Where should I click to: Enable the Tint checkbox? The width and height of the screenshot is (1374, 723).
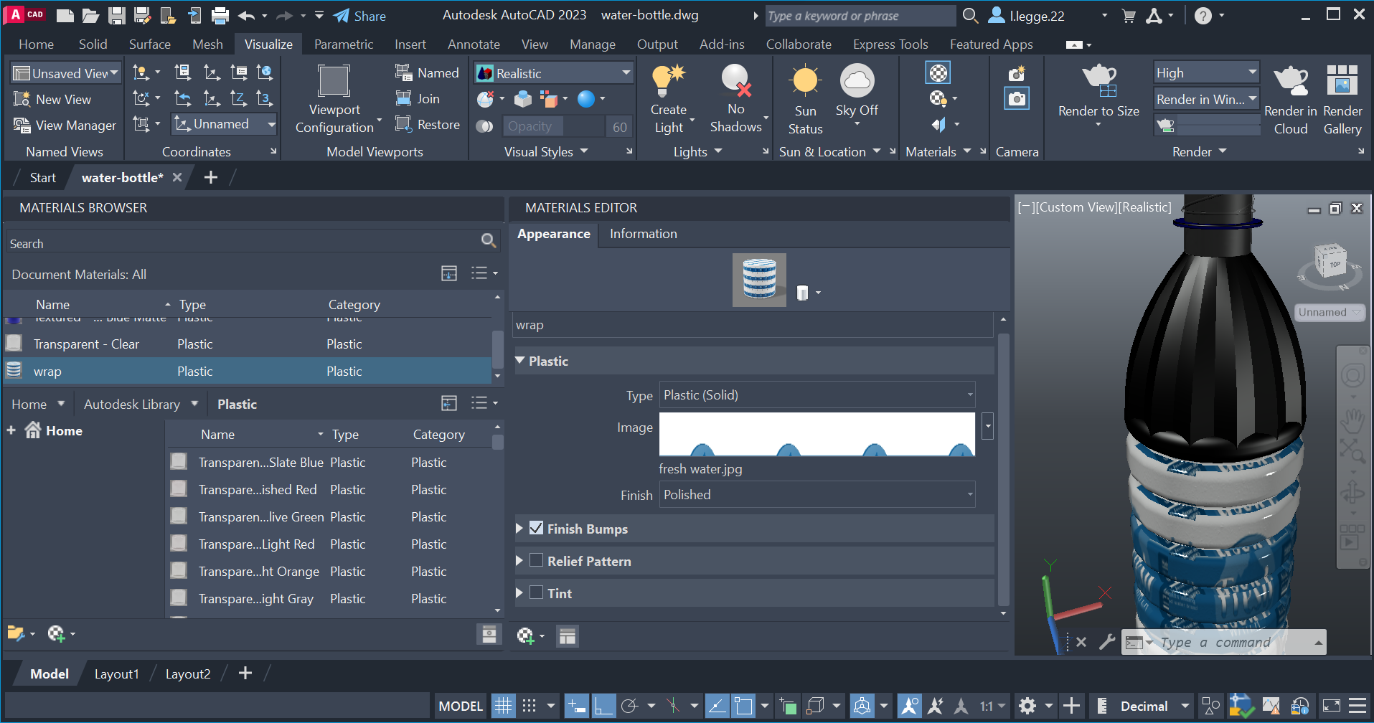(x=536, y=592)
